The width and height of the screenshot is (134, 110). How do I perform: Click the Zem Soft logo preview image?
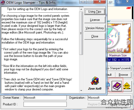[x=119, y=38]
